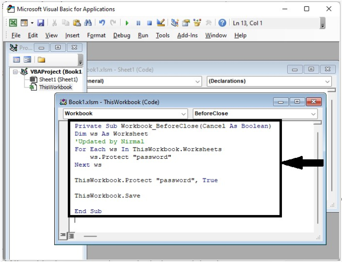Select VBAProject (Book1) in project tree

tap(56, 72)
